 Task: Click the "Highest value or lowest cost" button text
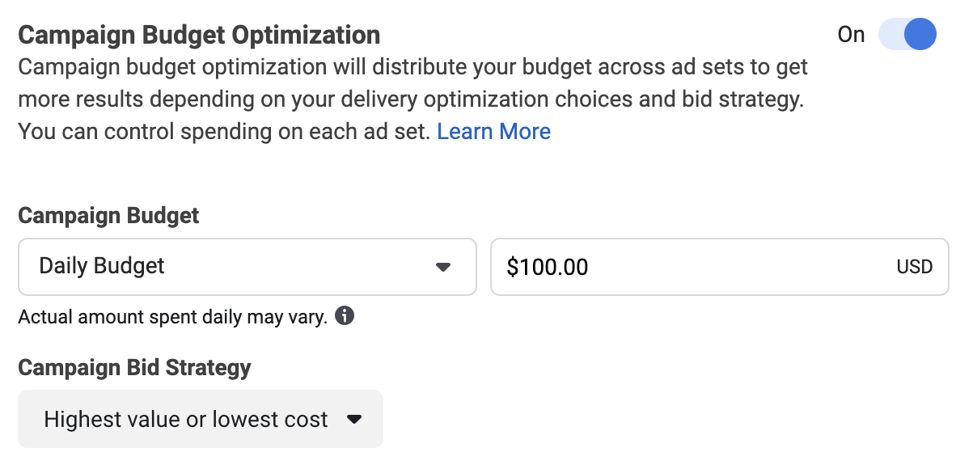[x=186, y=419]
